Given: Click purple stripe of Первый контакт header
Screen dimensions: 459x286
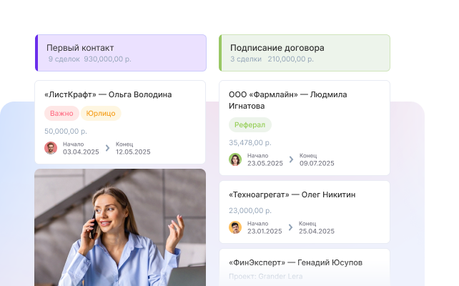Looking at the screenshot, I should click(36, 53).
